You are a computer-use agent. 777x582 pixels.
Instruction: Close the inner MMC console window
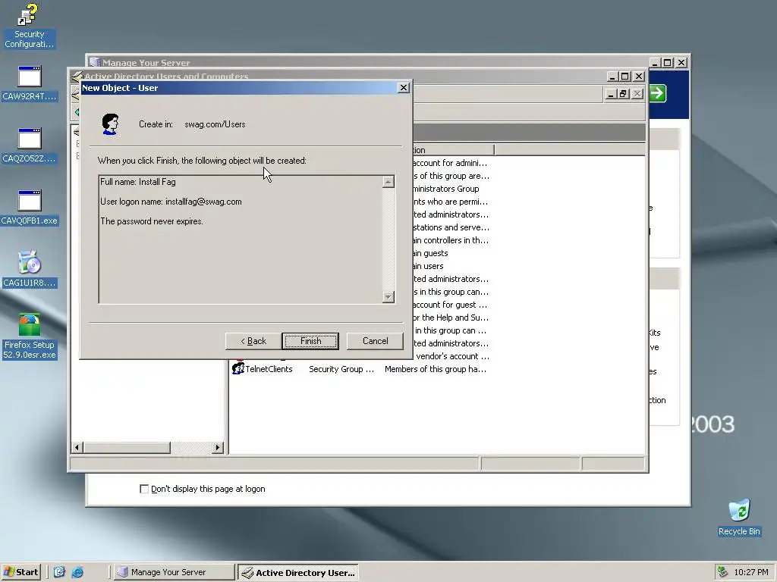tap(637, 93)
